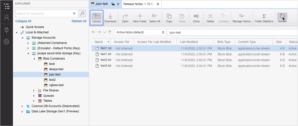Open the connect plug icon in sidebar
This screenshot has height=126, width=298.
[7, 30]
